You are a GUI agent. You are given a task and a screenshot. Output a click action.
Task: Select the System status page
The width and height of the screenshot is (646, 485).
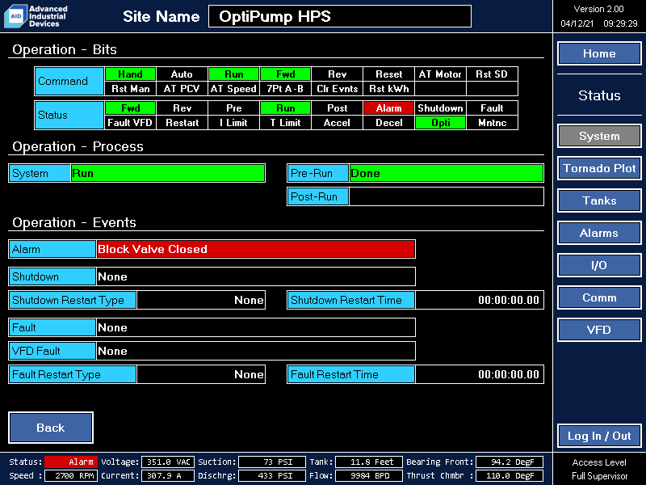tap(599, 136)
